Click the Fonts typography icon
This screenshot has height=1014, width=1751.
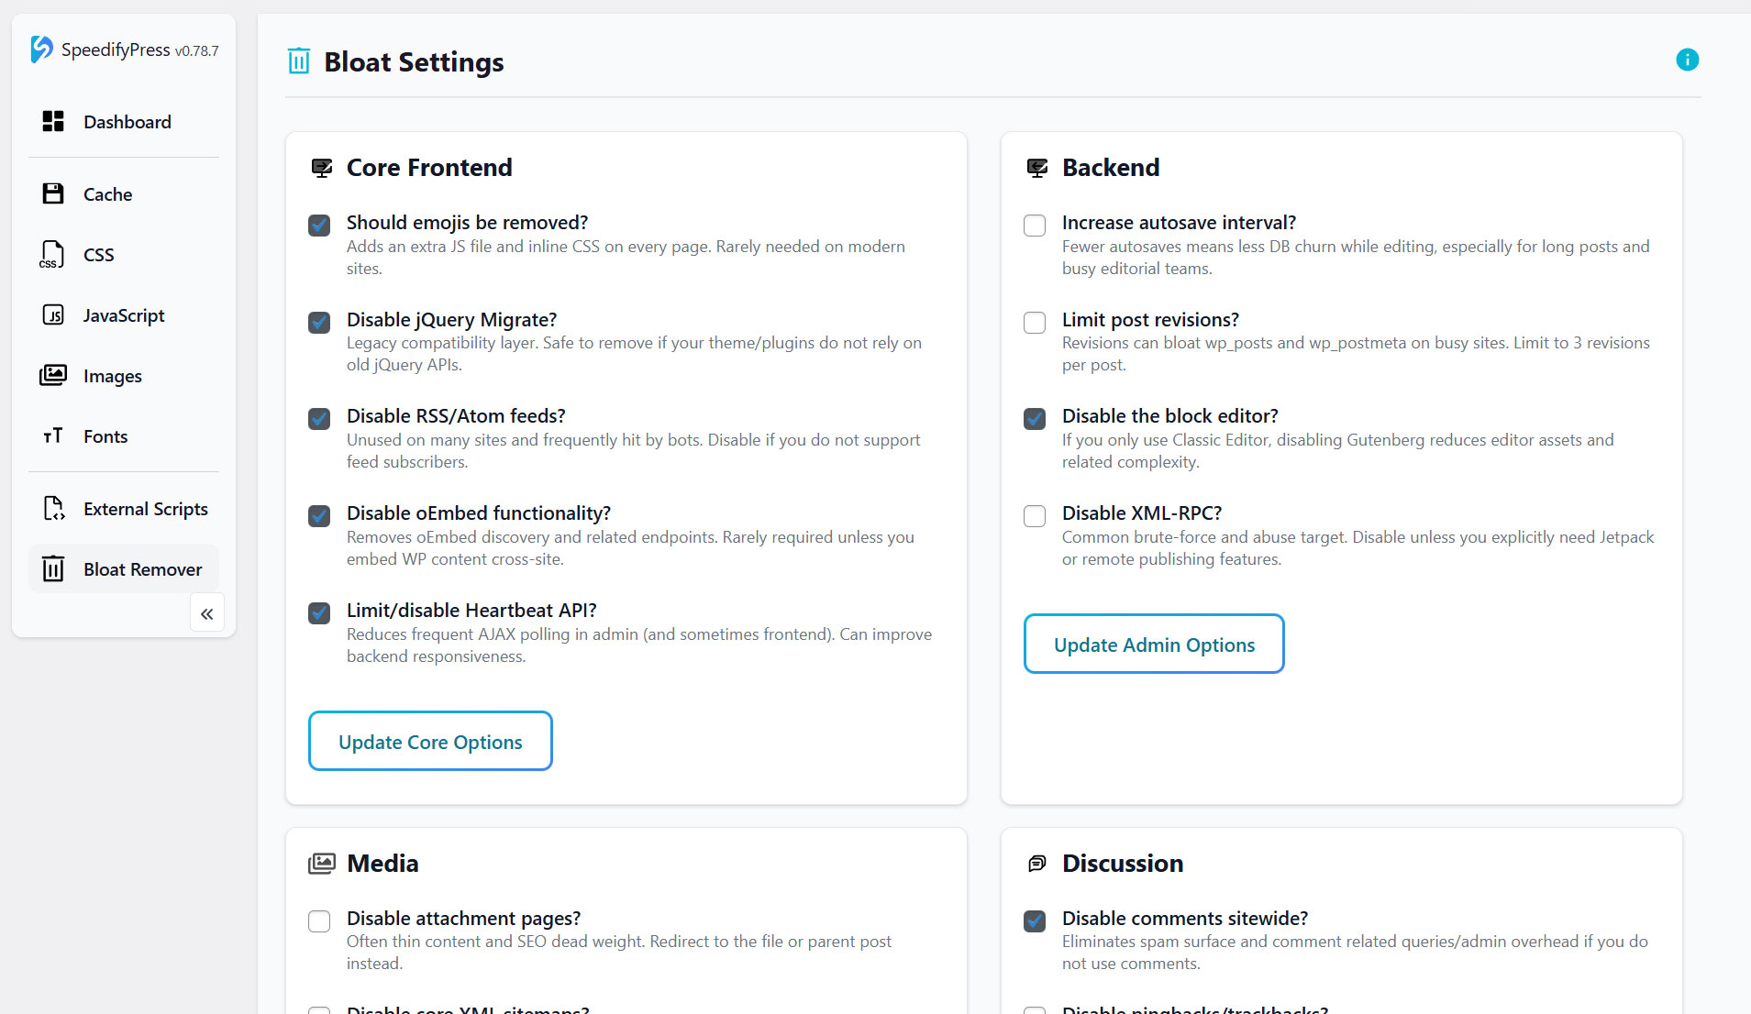[53, 435]
